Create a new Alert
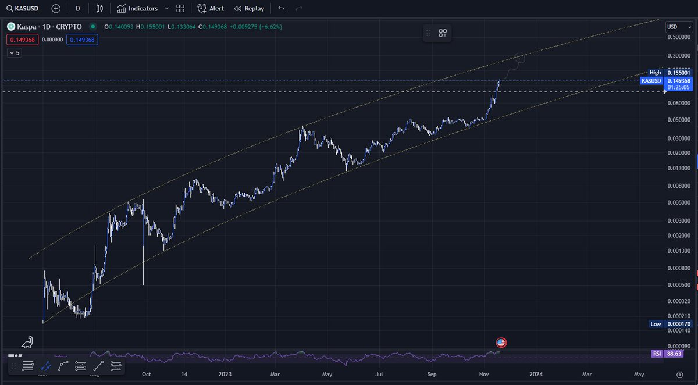Image resolution: width=698 pixels, height=385 pixels. (x=211, y=9)
